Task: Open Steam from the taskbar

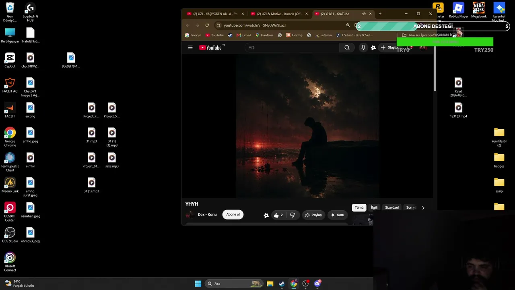Action: pos(282,284)
